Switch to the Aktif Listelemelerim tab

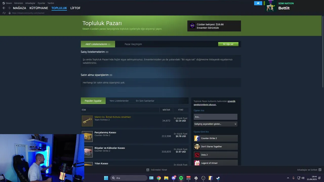(x=98, y=44)
